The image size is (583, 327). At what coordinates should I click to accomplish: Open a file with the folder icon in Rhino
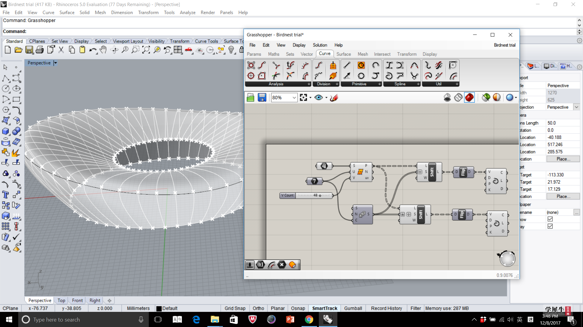[19, 50]
